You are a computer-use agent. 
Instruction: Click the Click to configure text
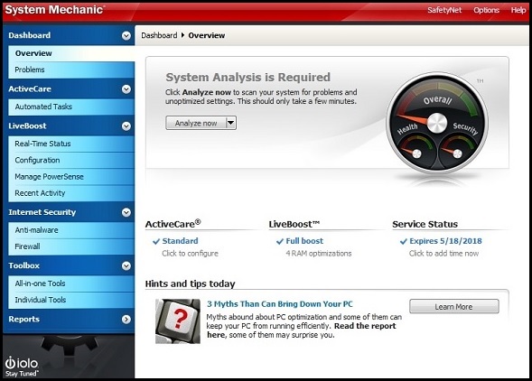pos(190,254)
